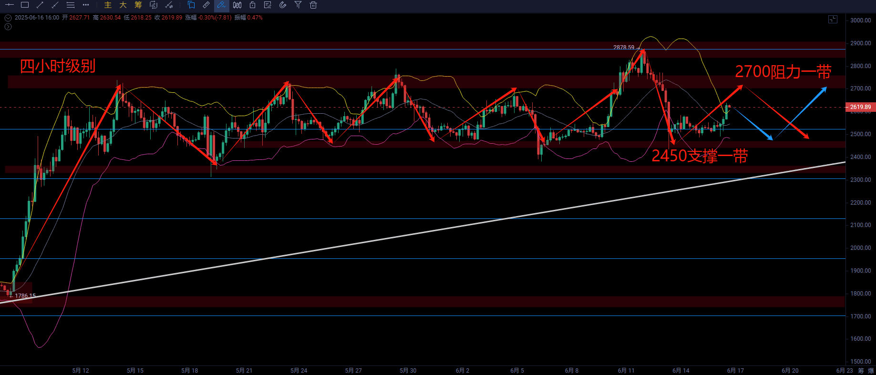Select the ruler measurement tool

click(206, 5)
